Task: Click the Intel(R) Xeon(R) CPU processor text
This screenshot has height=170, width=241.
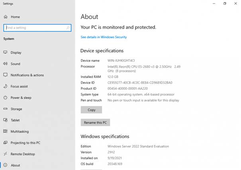Action: [144, 69]
